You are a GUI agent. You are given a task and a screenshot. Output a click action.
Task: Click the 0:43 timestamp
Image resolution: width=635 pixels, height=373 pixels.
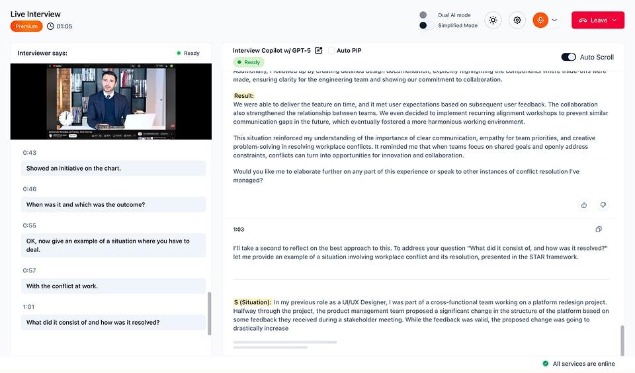(x=30, y=153)
